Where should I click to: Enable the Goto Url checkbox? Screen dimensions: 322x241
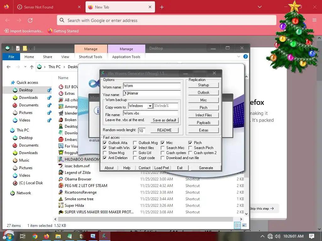coord(135,153)
